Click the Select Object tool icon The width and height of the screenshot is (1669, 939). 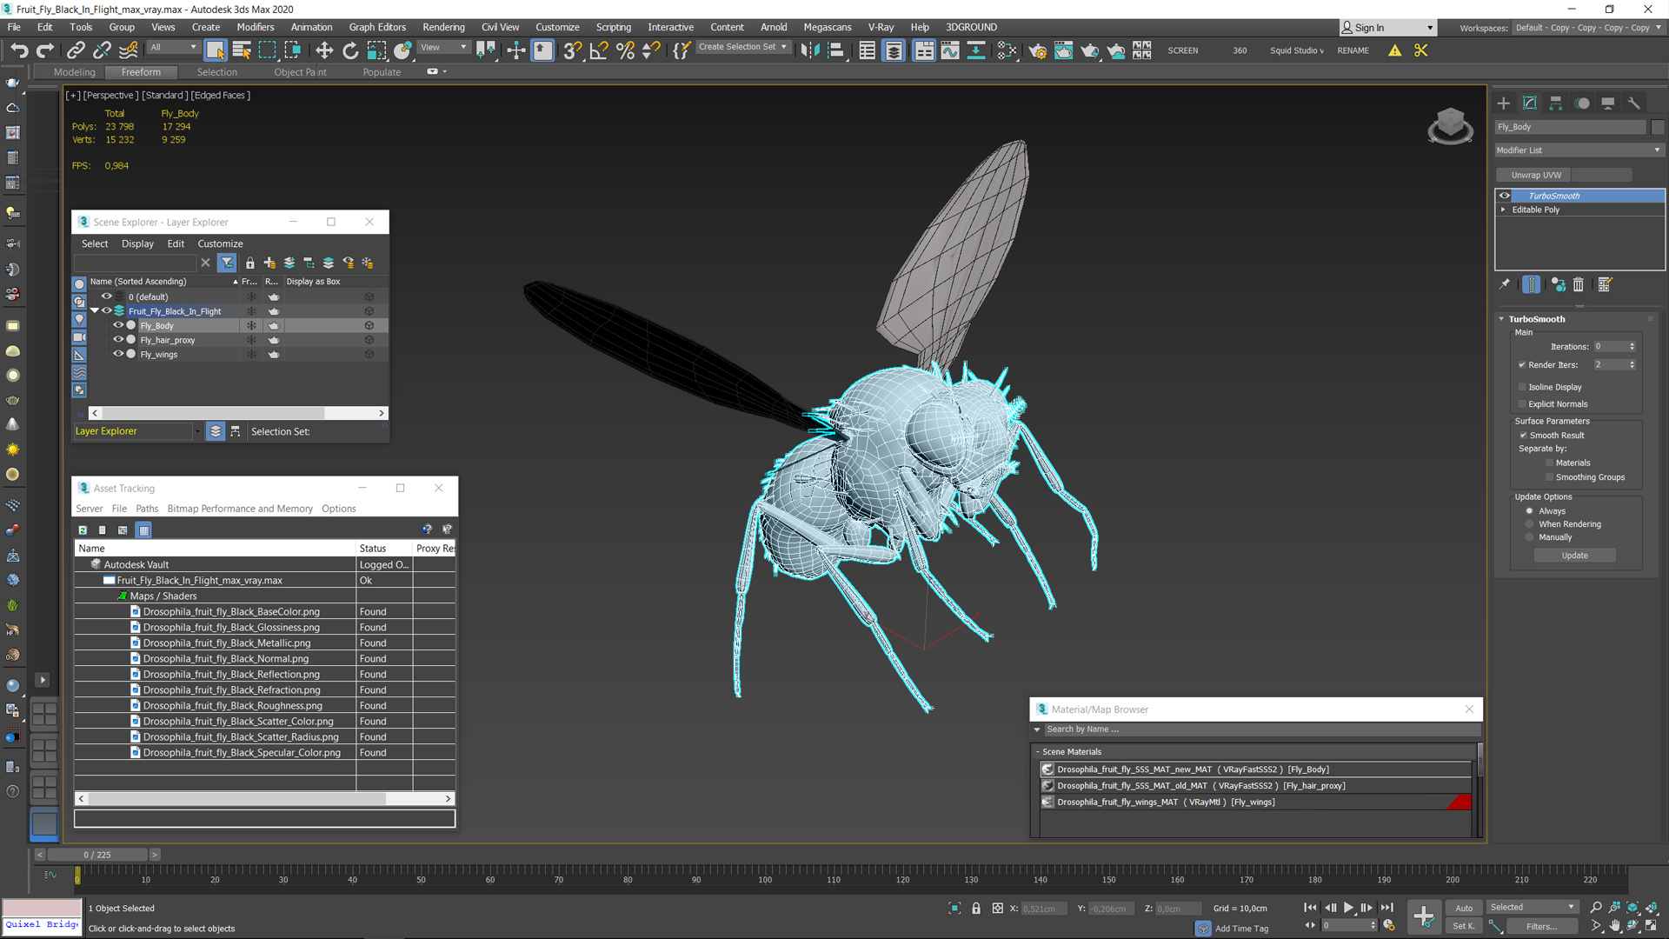point(215,50)
